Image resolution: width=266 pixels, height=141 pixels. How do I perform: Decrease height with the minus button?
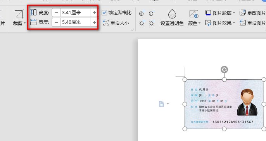(56, 13)
